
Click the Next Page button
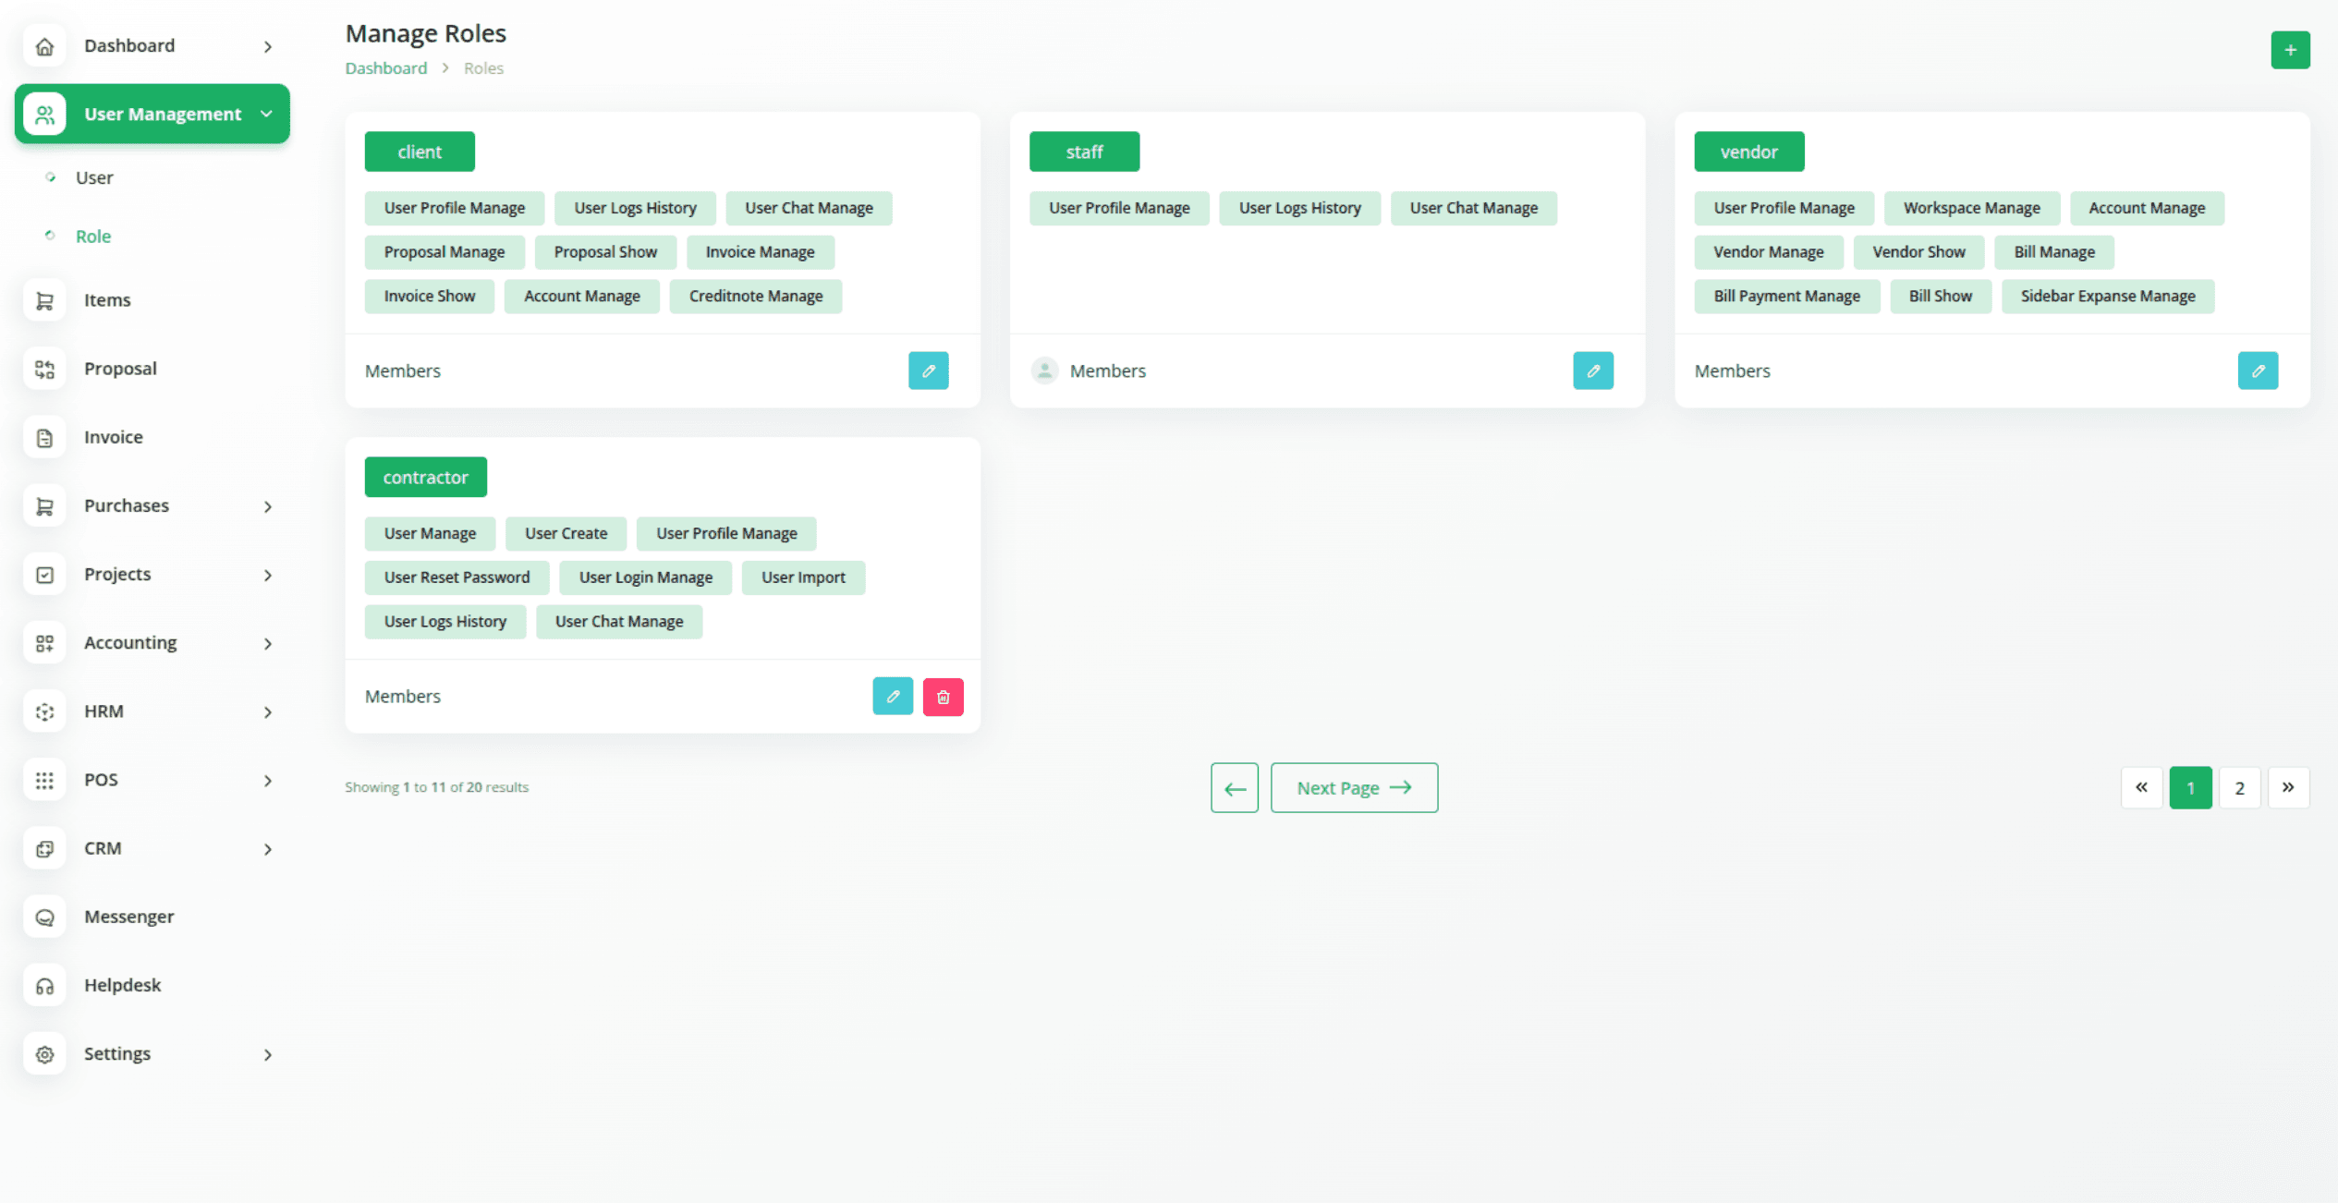coord(1353,787)
